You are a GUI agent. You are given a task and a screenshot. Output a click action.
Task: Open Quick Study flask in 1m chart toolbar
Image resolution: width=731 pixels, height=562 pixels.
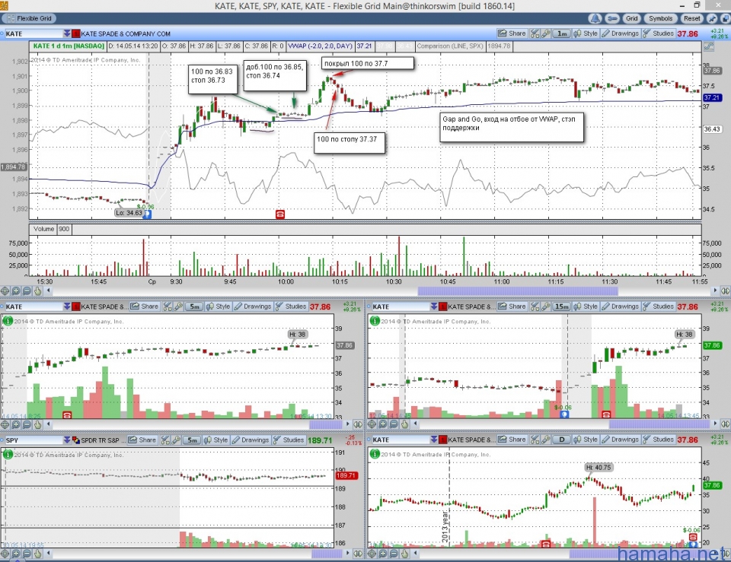coord(535,33)
